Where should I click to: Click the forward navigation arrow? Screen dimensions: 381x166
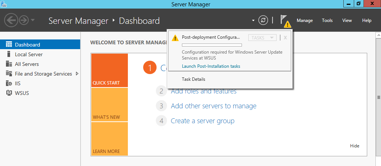pos(24,20)
